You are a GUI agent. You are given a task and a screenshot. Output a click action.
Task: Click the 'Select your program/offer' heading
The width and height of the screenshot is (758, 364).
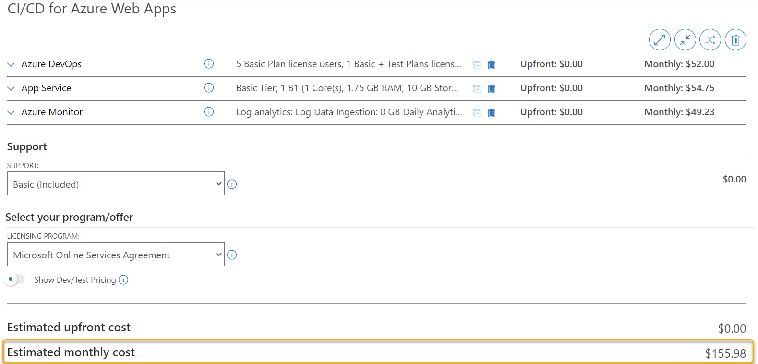click(x=69, y=218)
